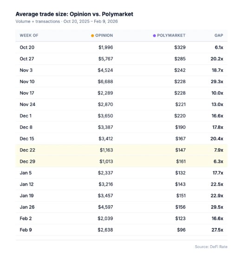This screenshot has height=255, width=239.
Task: Select the Oct 20 week label
Action: point(27,47)
